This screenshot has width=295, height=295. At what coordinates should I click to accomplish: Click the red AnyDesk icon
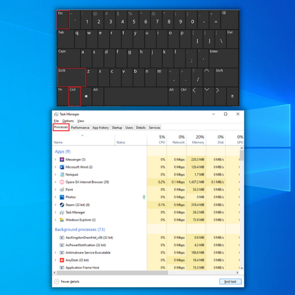[x=62, y=260]
